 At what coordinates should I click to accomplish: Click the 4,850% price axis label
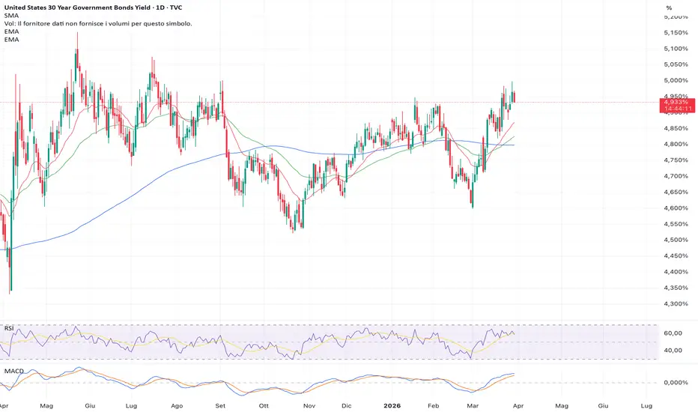pyautogui.click(x=676, y=128)
